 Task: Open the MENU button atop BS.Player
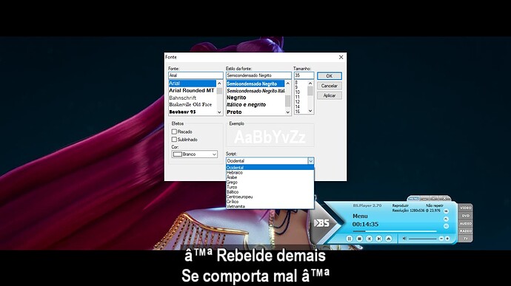[413, 199]
